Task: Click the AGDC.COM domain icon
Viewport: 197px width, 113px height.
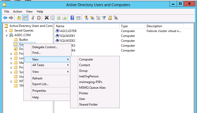Action: click(x=11, y=35)
